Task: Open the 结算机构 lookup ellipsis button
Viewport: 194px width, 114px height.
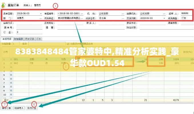Action: pos(164,14)
